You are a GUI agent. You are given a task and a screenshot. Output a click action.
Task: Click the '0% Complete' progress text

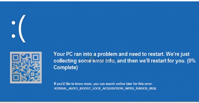coord(125,64)
